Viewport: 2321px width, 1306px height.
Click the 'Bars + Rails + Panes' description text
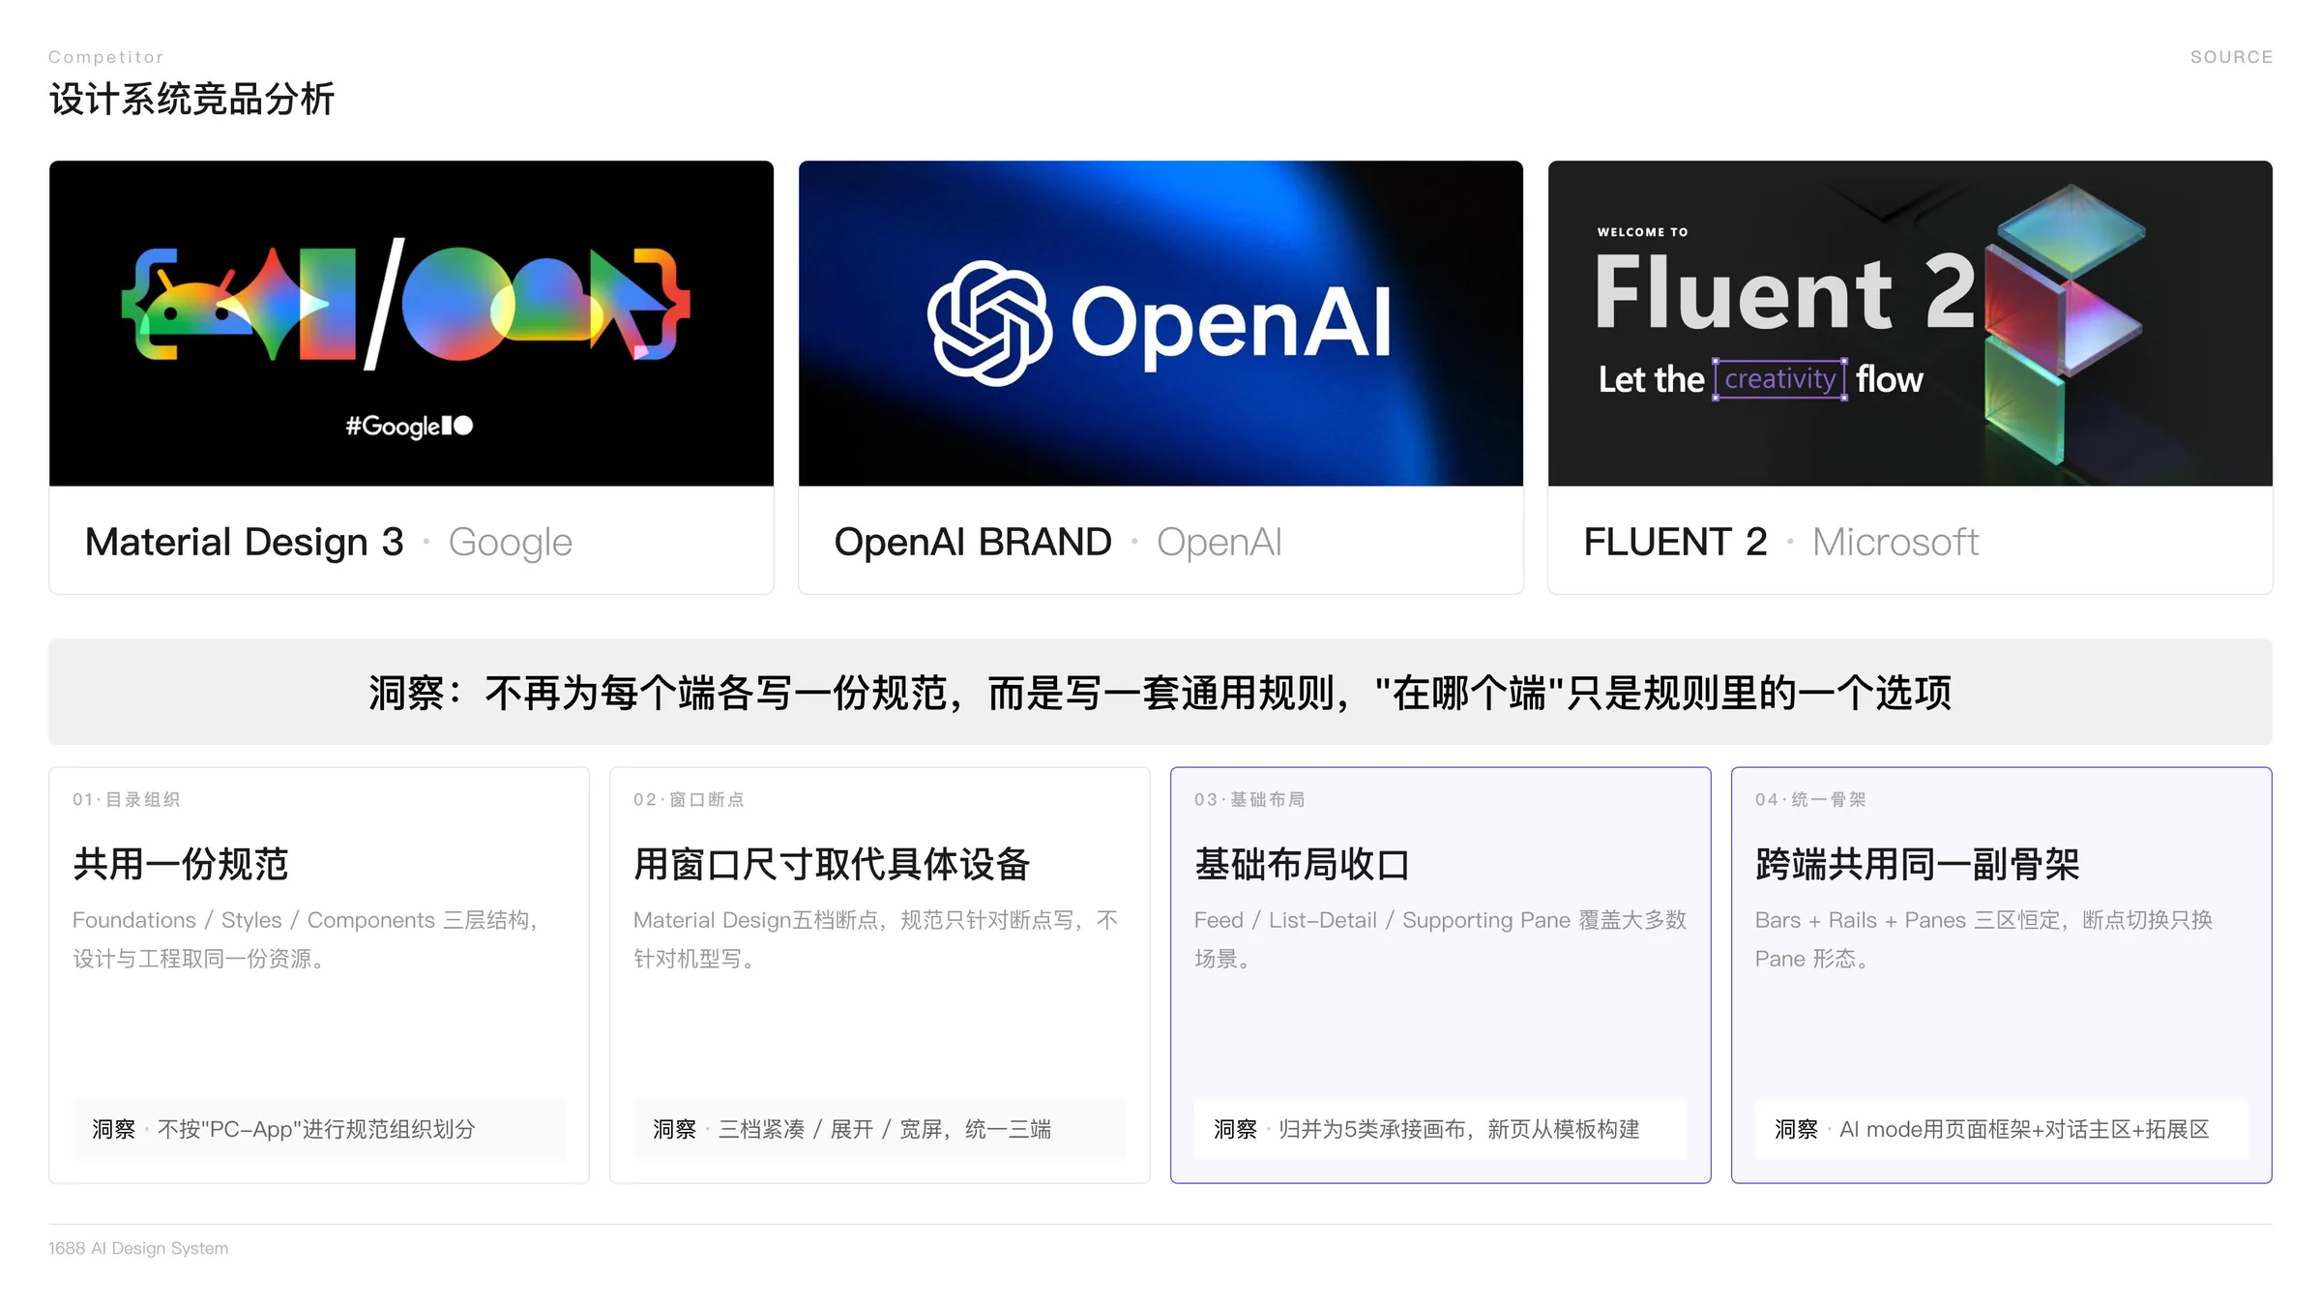(x=1983, y=939)
